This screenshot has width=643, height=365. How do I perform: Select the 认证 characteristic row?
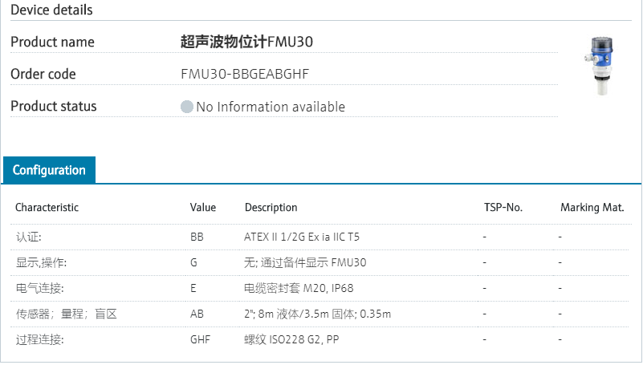tap(29, 237)
